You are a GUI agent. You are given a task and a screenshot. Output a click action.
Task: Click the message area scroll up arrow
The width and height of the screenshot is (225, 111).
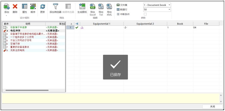[x=221, y=95]
